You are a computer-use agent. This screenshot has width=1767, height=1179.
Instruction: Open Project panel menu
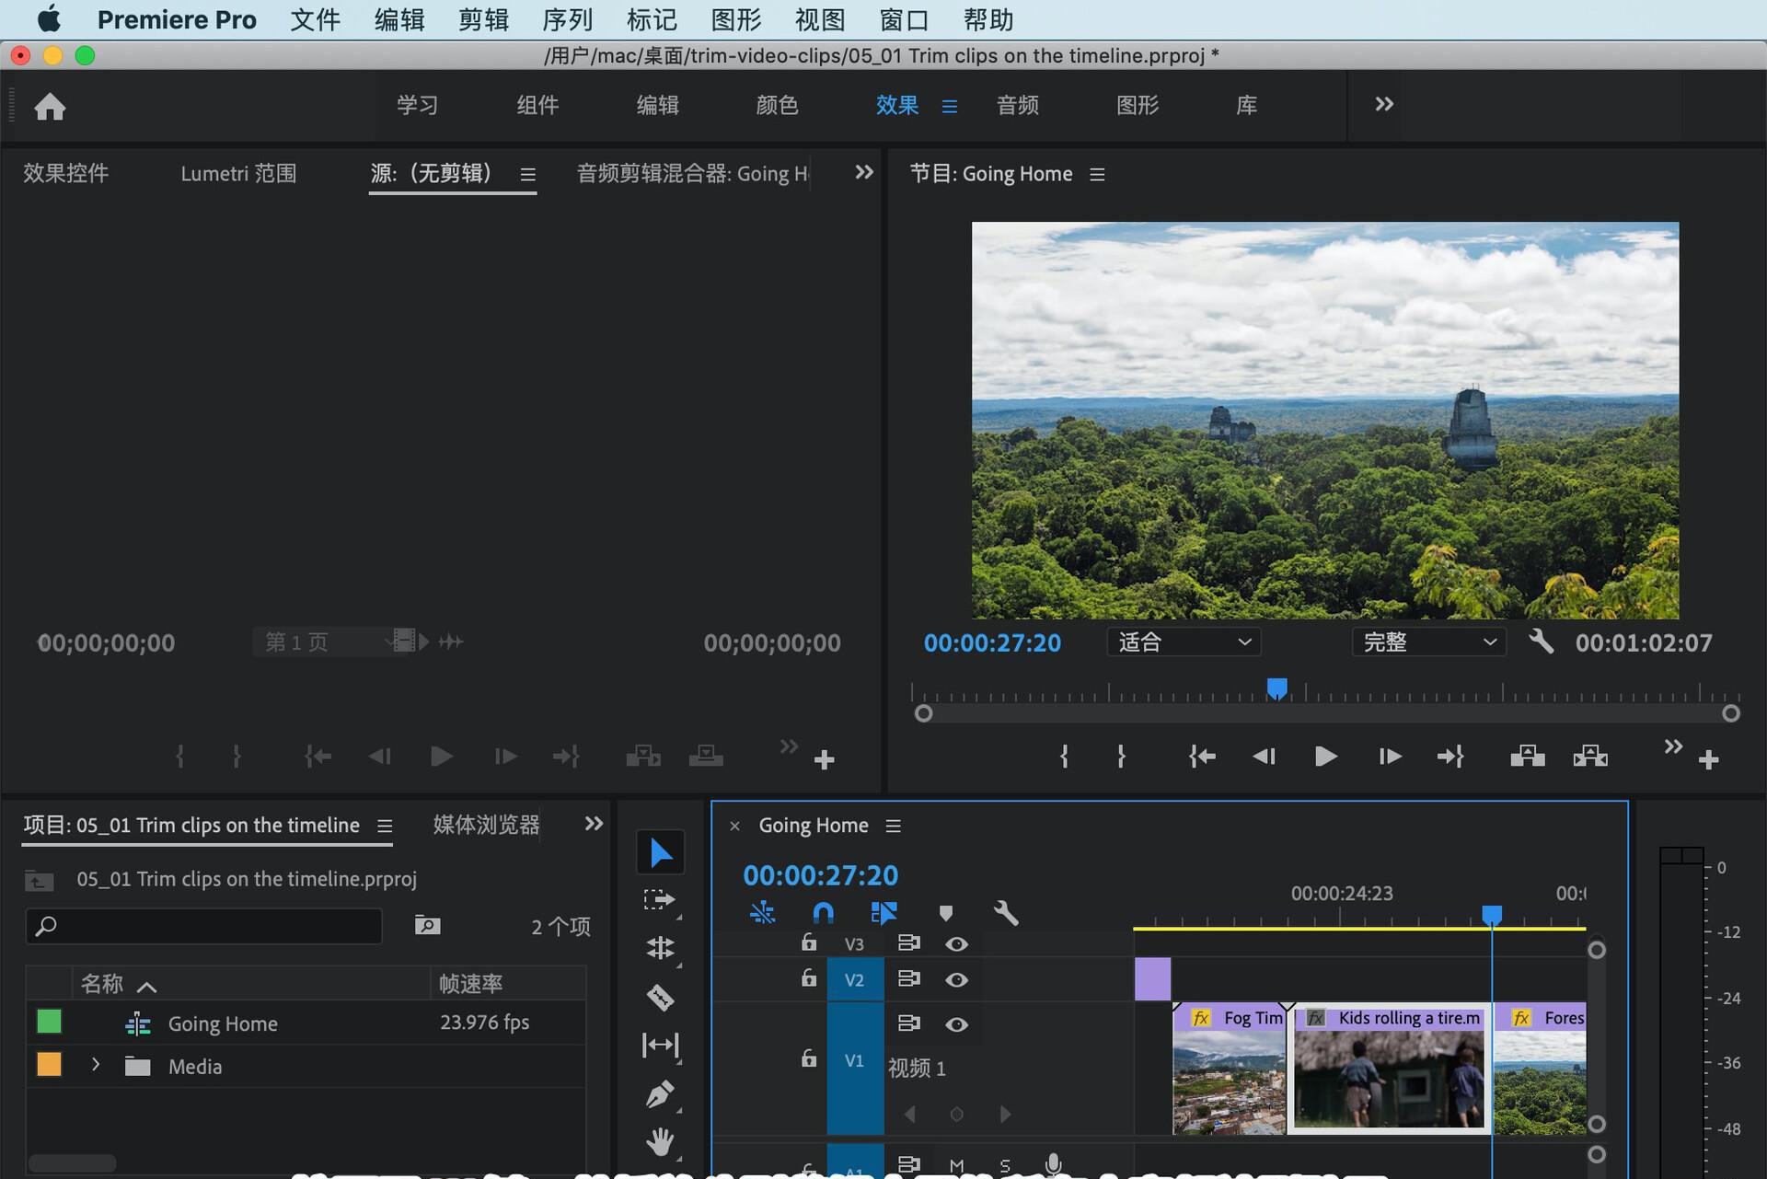385,826
